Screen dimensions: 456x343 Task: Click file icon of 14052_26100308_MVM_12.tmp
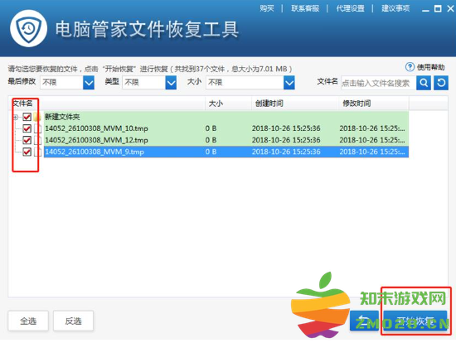[x=37, y=140]
